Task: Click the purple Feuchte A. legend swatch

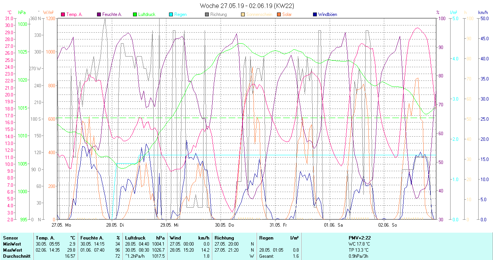Action: 99,14
